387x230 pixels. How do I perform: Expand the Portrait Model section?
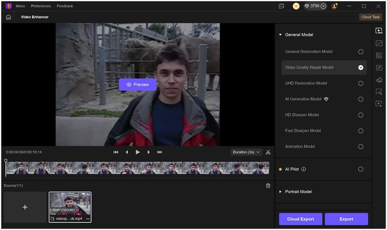coord(280,192)
